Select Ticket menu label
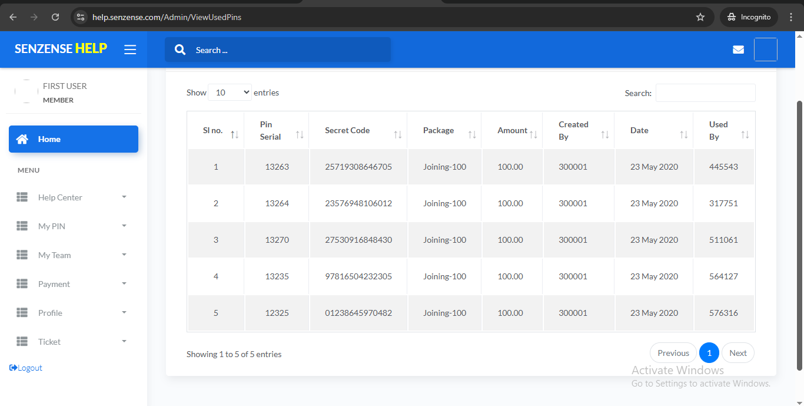 click(x=49, y=342)
